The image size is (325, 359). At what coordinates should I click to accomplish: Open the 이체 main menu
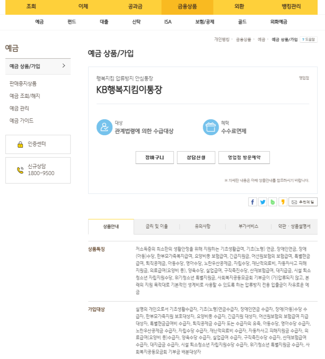(x=83, y=6)
